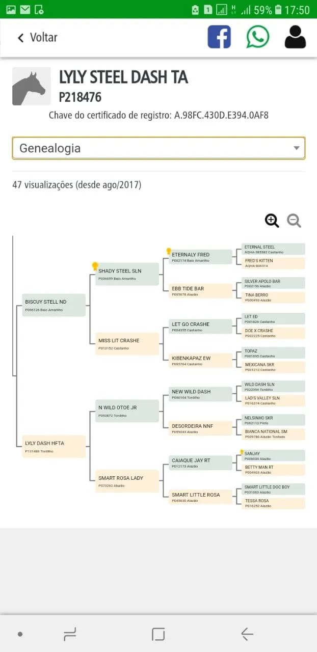Zoom out of the pedigree chart
The height and width of the screenshot is (652, 317).
(294, 221)
